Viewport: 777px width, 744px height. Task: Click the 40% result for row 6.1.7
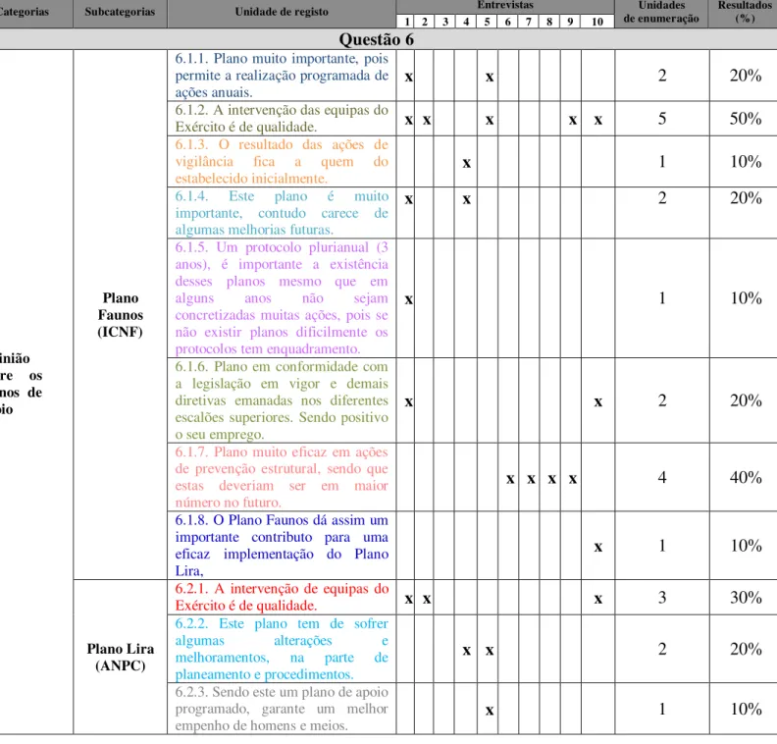tap(746, 477)
